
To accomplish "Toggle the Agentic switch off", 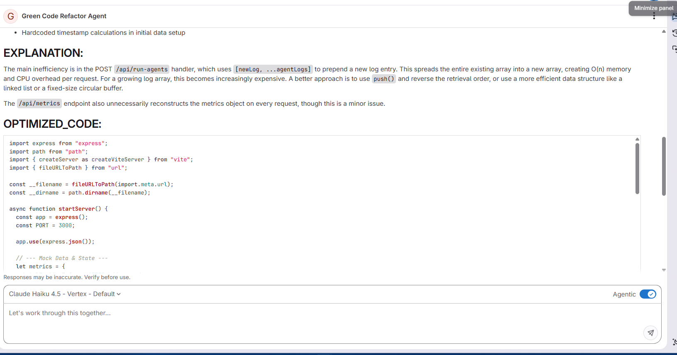I will click(648, 294).
